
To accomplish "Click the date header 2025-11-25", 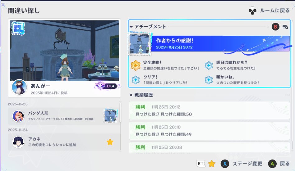I will [18, 104].
